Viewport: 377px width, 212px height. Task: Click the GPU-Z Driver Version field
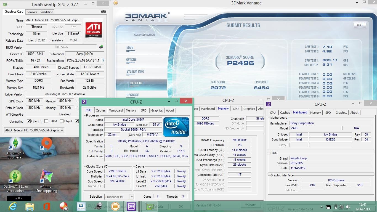pos(65,94)
